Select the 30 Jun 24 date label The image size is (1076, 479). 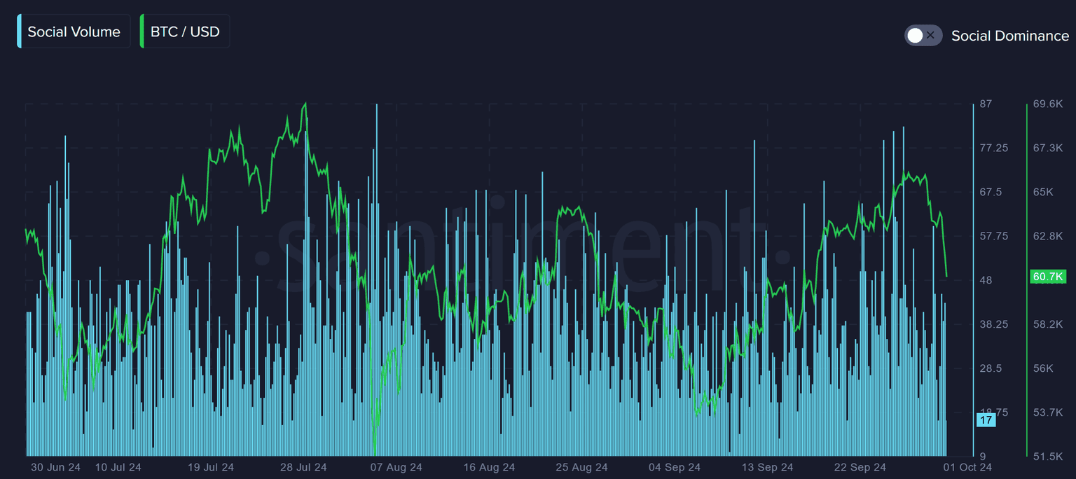[56, 467]
